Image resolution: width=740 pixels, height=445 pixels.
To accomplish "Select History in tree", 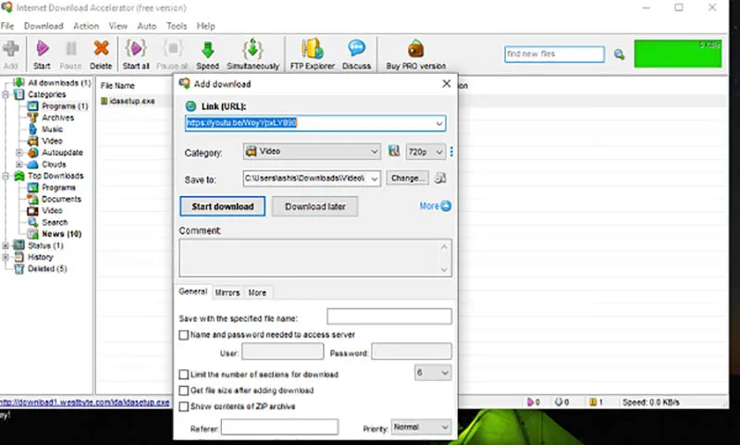I will click(x=40, y=257).
